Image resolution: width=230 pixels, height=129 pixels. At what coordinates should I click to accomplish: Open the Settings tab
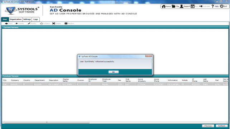pos(27,19)
